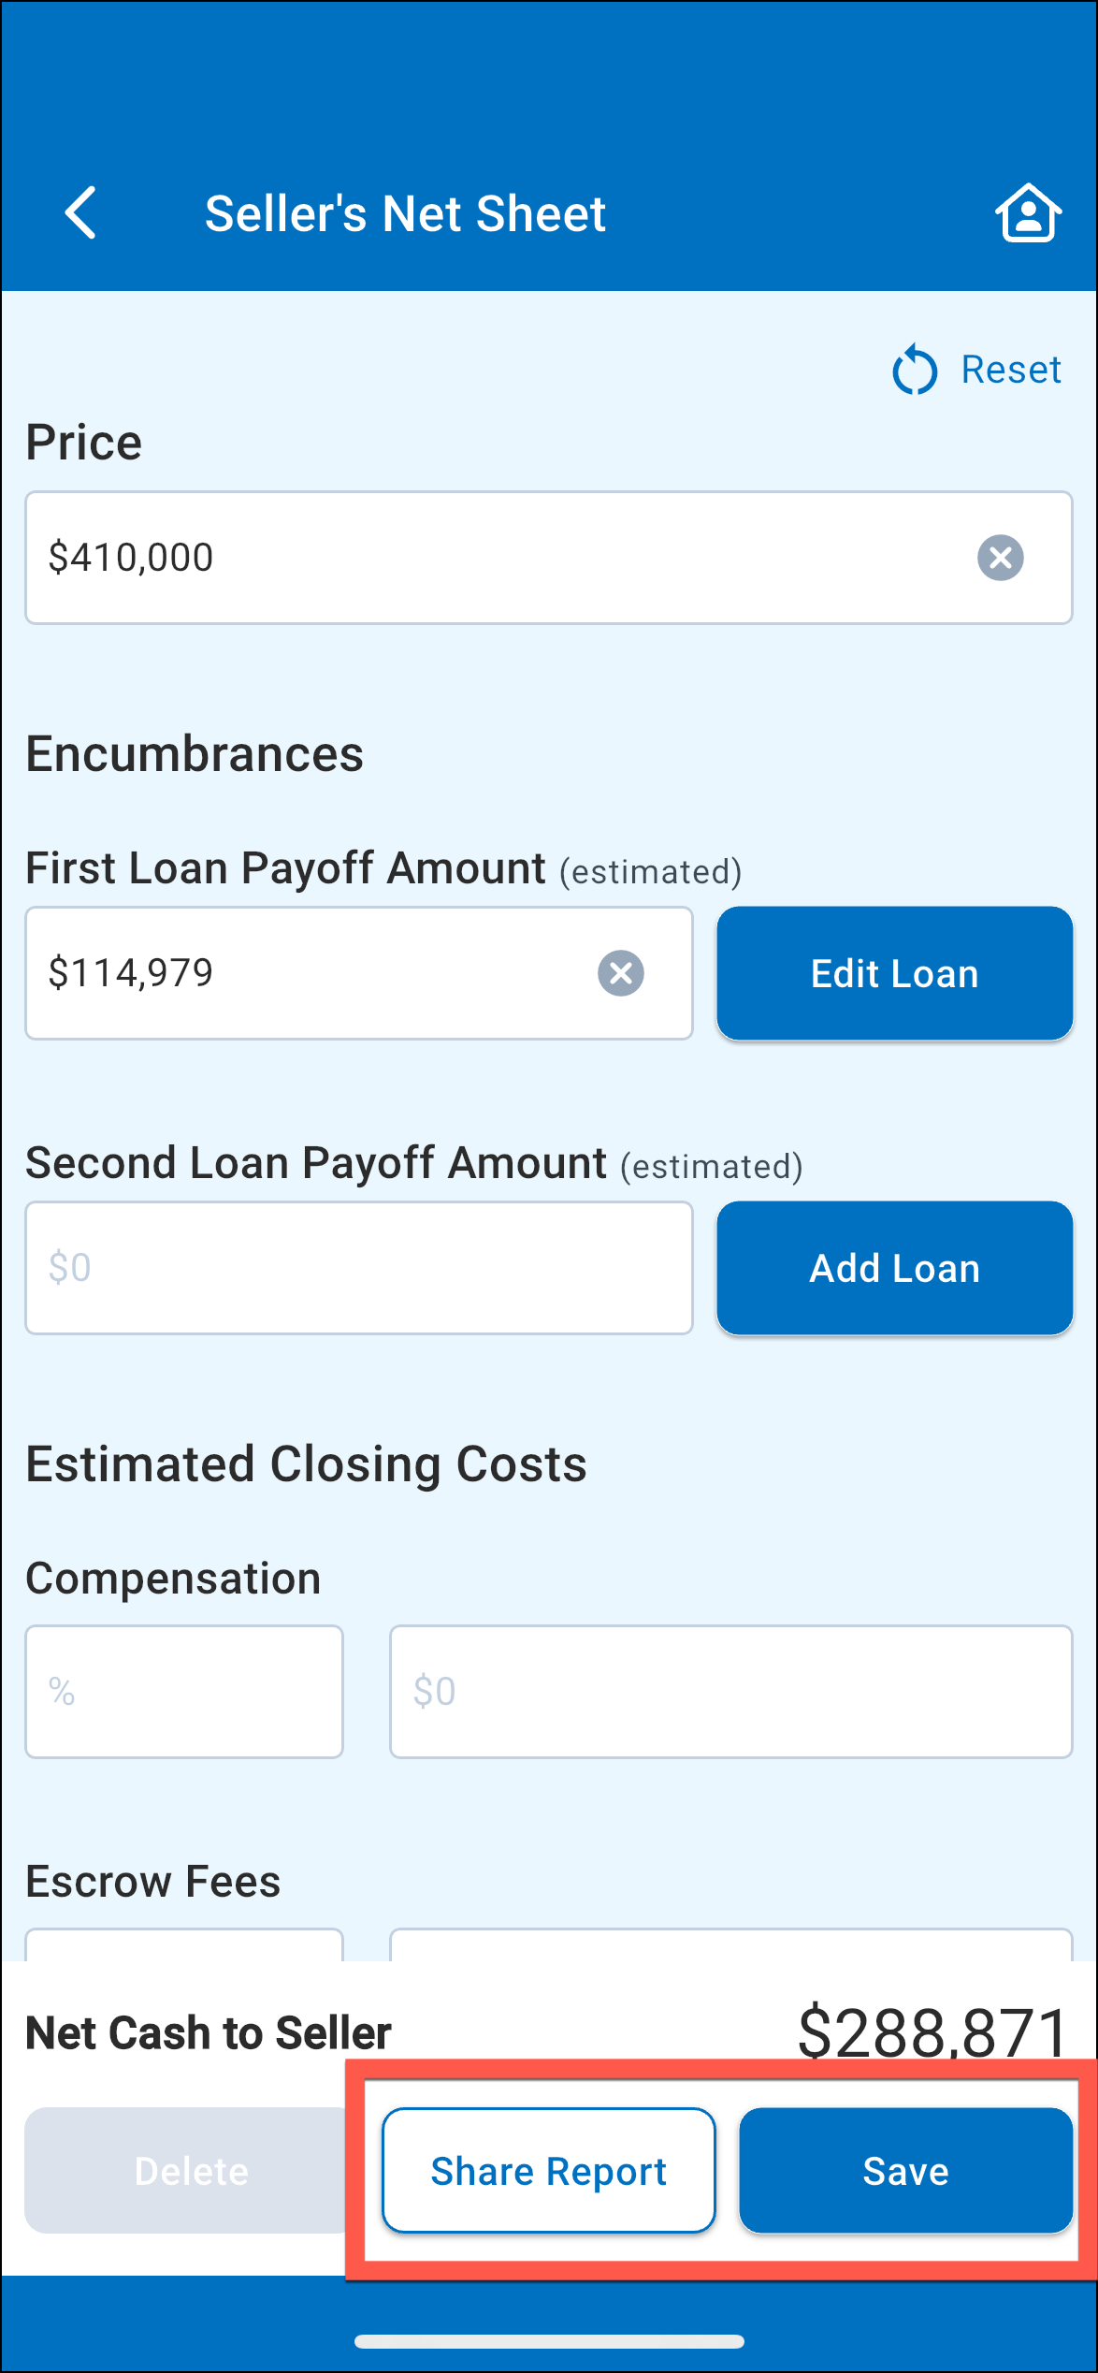Tap the Escrow Fees dollar amount field
This screenshot has height=2373, width=1098.
pyautogui.click(x=730, y=1944)
